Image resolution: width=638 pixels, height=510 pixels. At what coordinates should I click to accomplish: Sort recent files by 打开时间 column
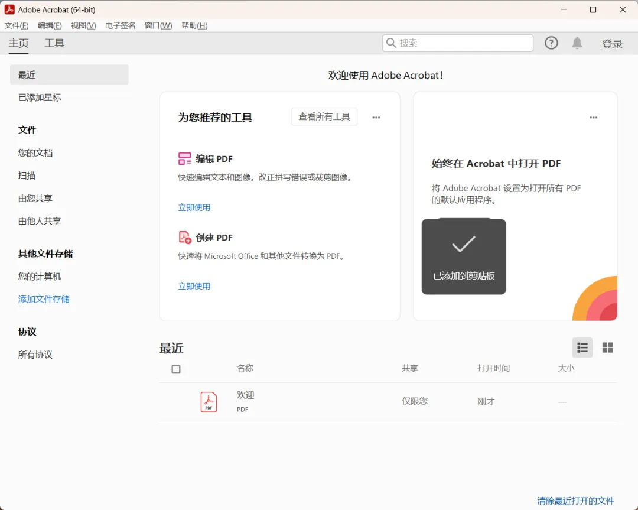pyautogui.click(x=493, y=368)
